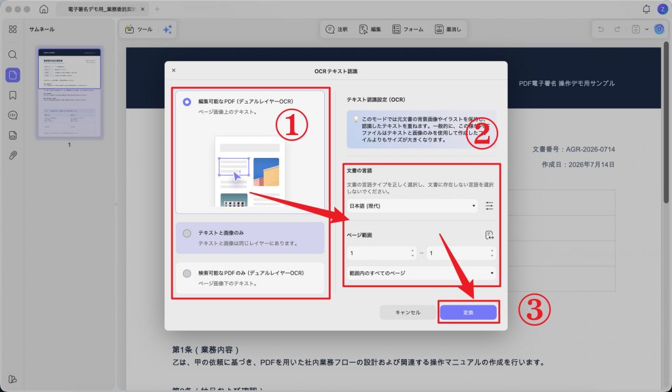
Task: Open the 日本語 (現代) language dropdown
Action: [412, 206]
